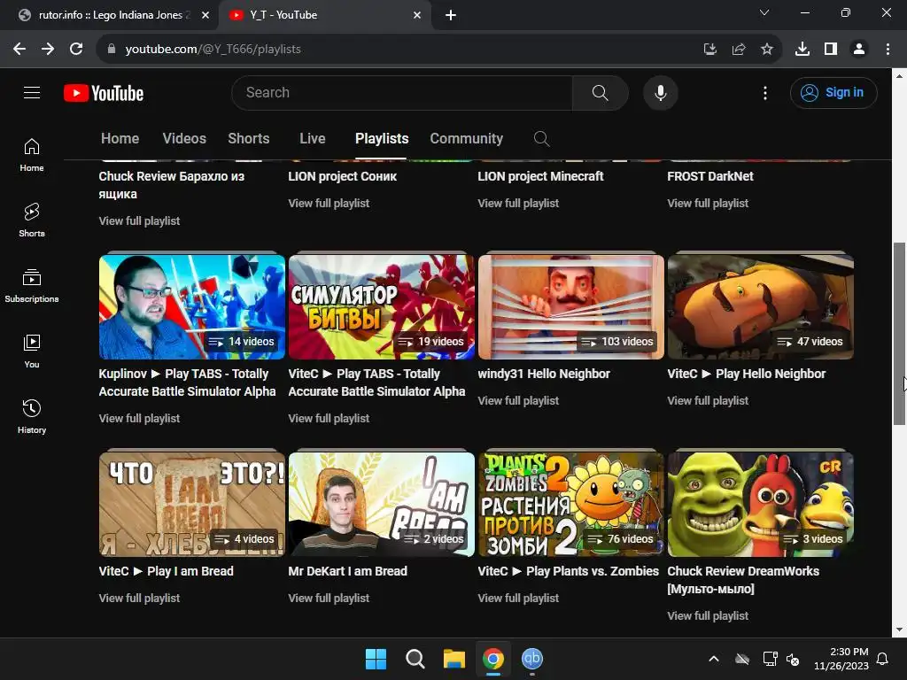View full playlist under LION project Соник
The width and height of the screenshot is (907, 680).
[x=329, y=203]
